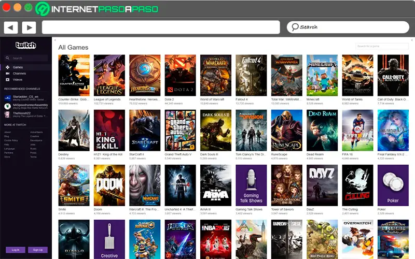Open the Games section in sidebar
415x259 pixels.
[x=26, y=67]
